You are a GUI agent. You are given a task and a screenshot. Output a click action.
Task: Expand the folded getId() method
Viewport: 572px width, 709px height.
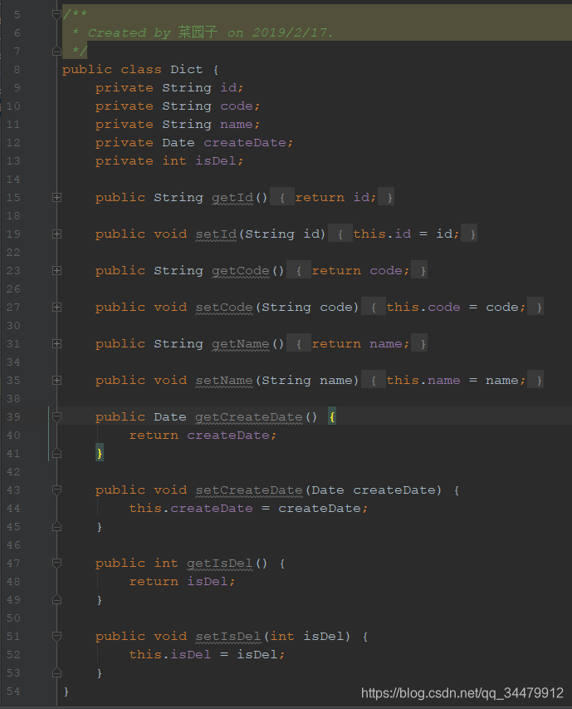pyautogui.click(x=57, y=198)
